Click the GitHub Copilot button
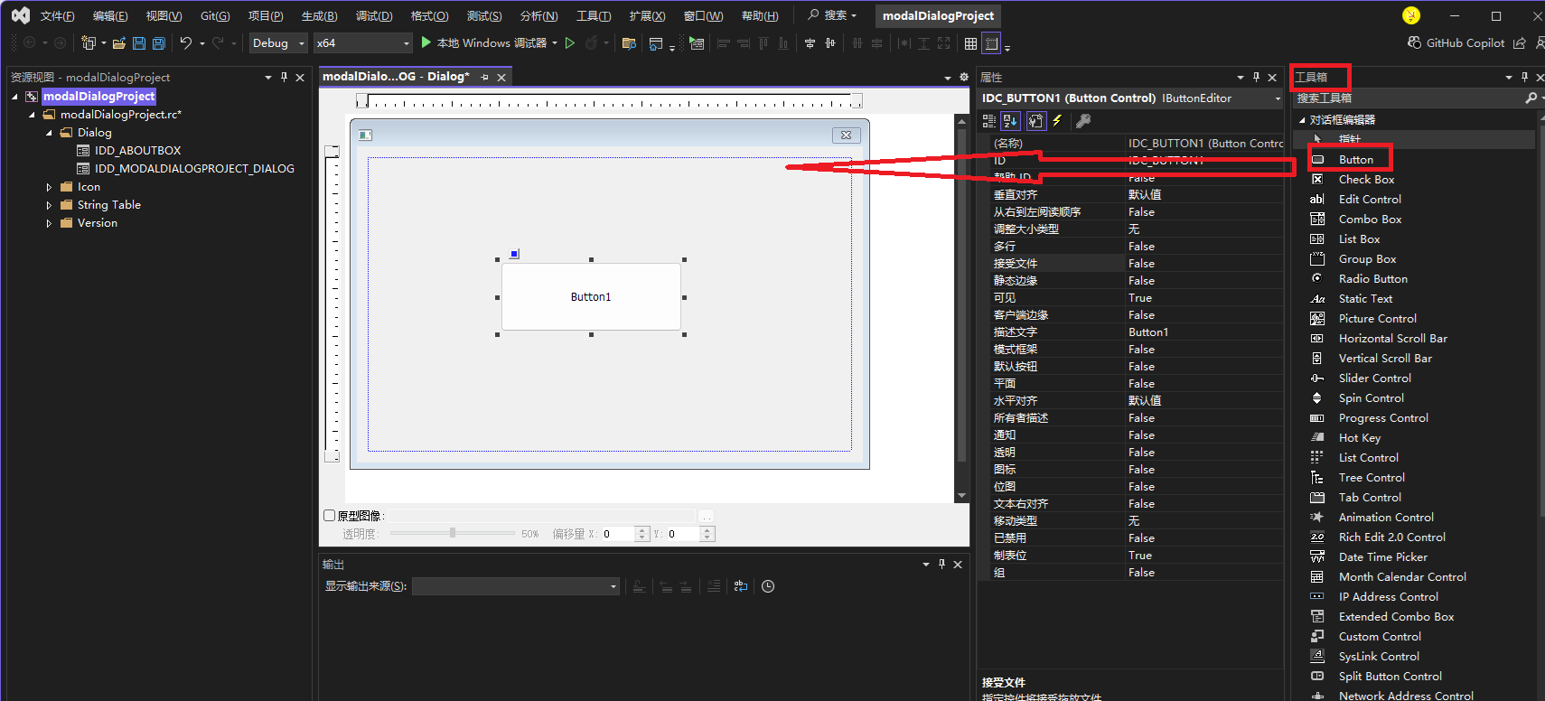 1456,43
